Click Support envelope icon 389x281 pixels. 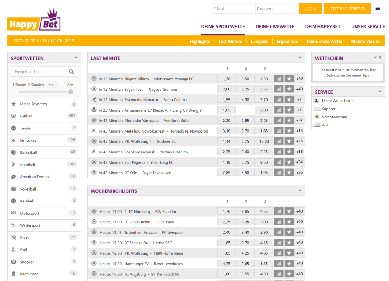(317, 109)
